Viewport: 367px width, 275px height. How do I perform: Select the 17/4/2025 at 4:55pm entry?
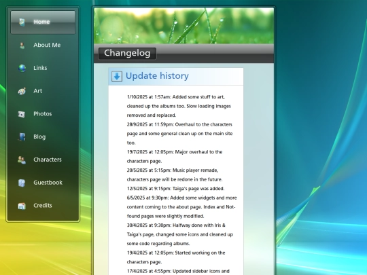tap(178, 271)
